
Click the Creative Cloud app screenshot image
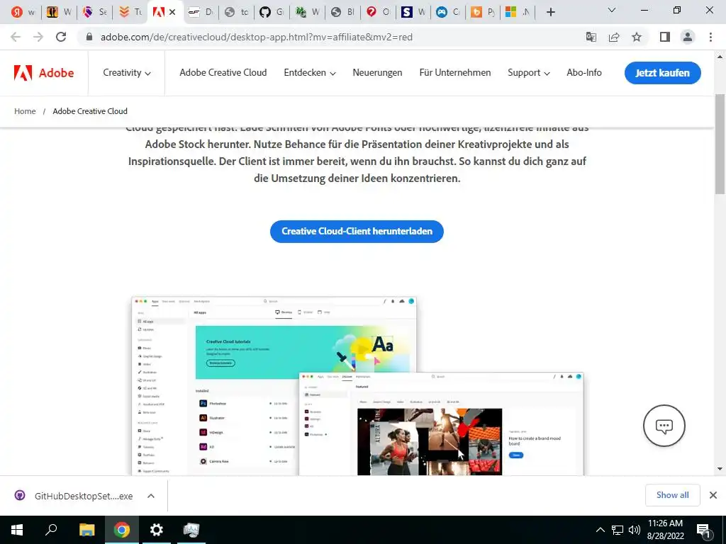pos(357,386)
